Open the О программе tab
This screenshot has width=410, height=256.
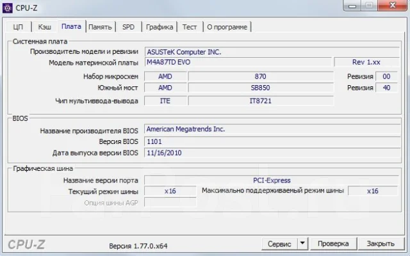click(227, 27)
